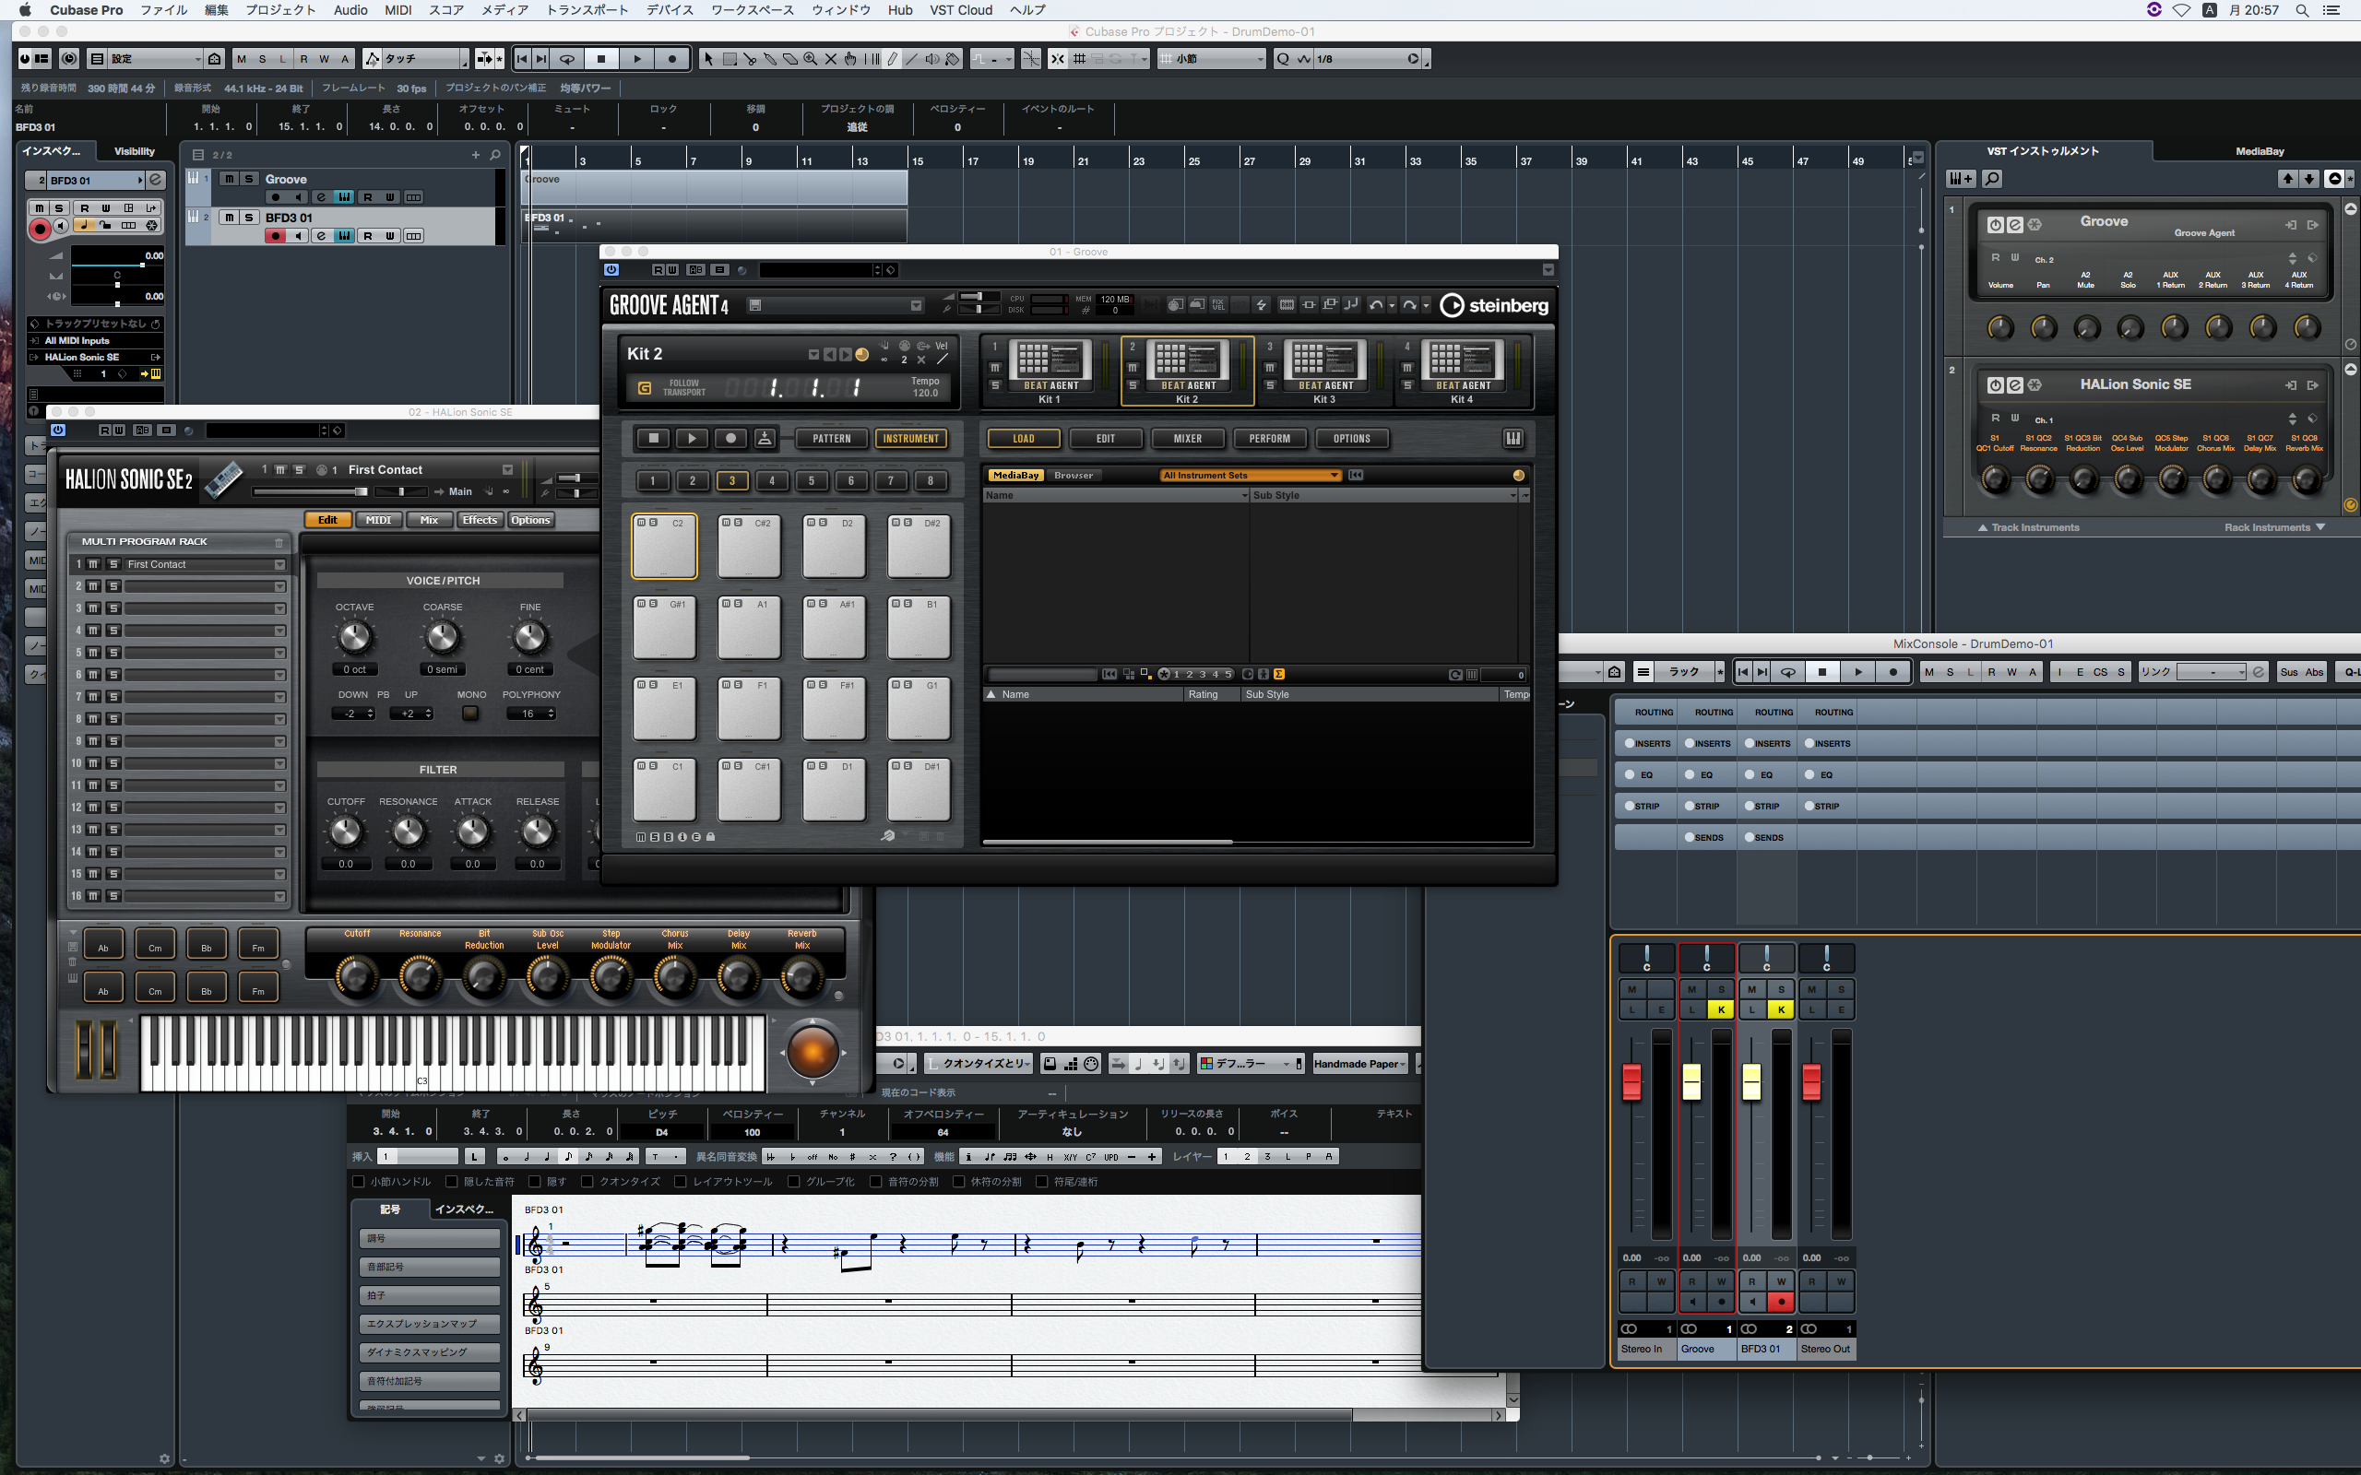2361x1475 pixels.
Task: Select pad group 5 in Groove Agent
Action: [x=811, y=480]
